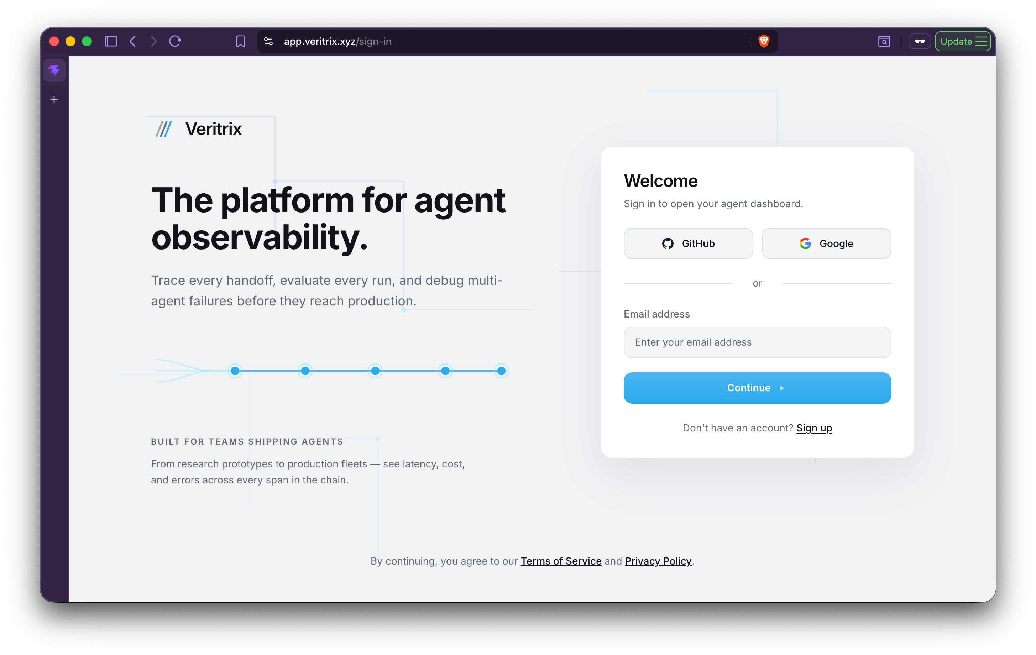Image resolution: width=1036 pixels, height=655 pixels.
Task: Click the "Welcome" heading
Action: pos(660,181)
